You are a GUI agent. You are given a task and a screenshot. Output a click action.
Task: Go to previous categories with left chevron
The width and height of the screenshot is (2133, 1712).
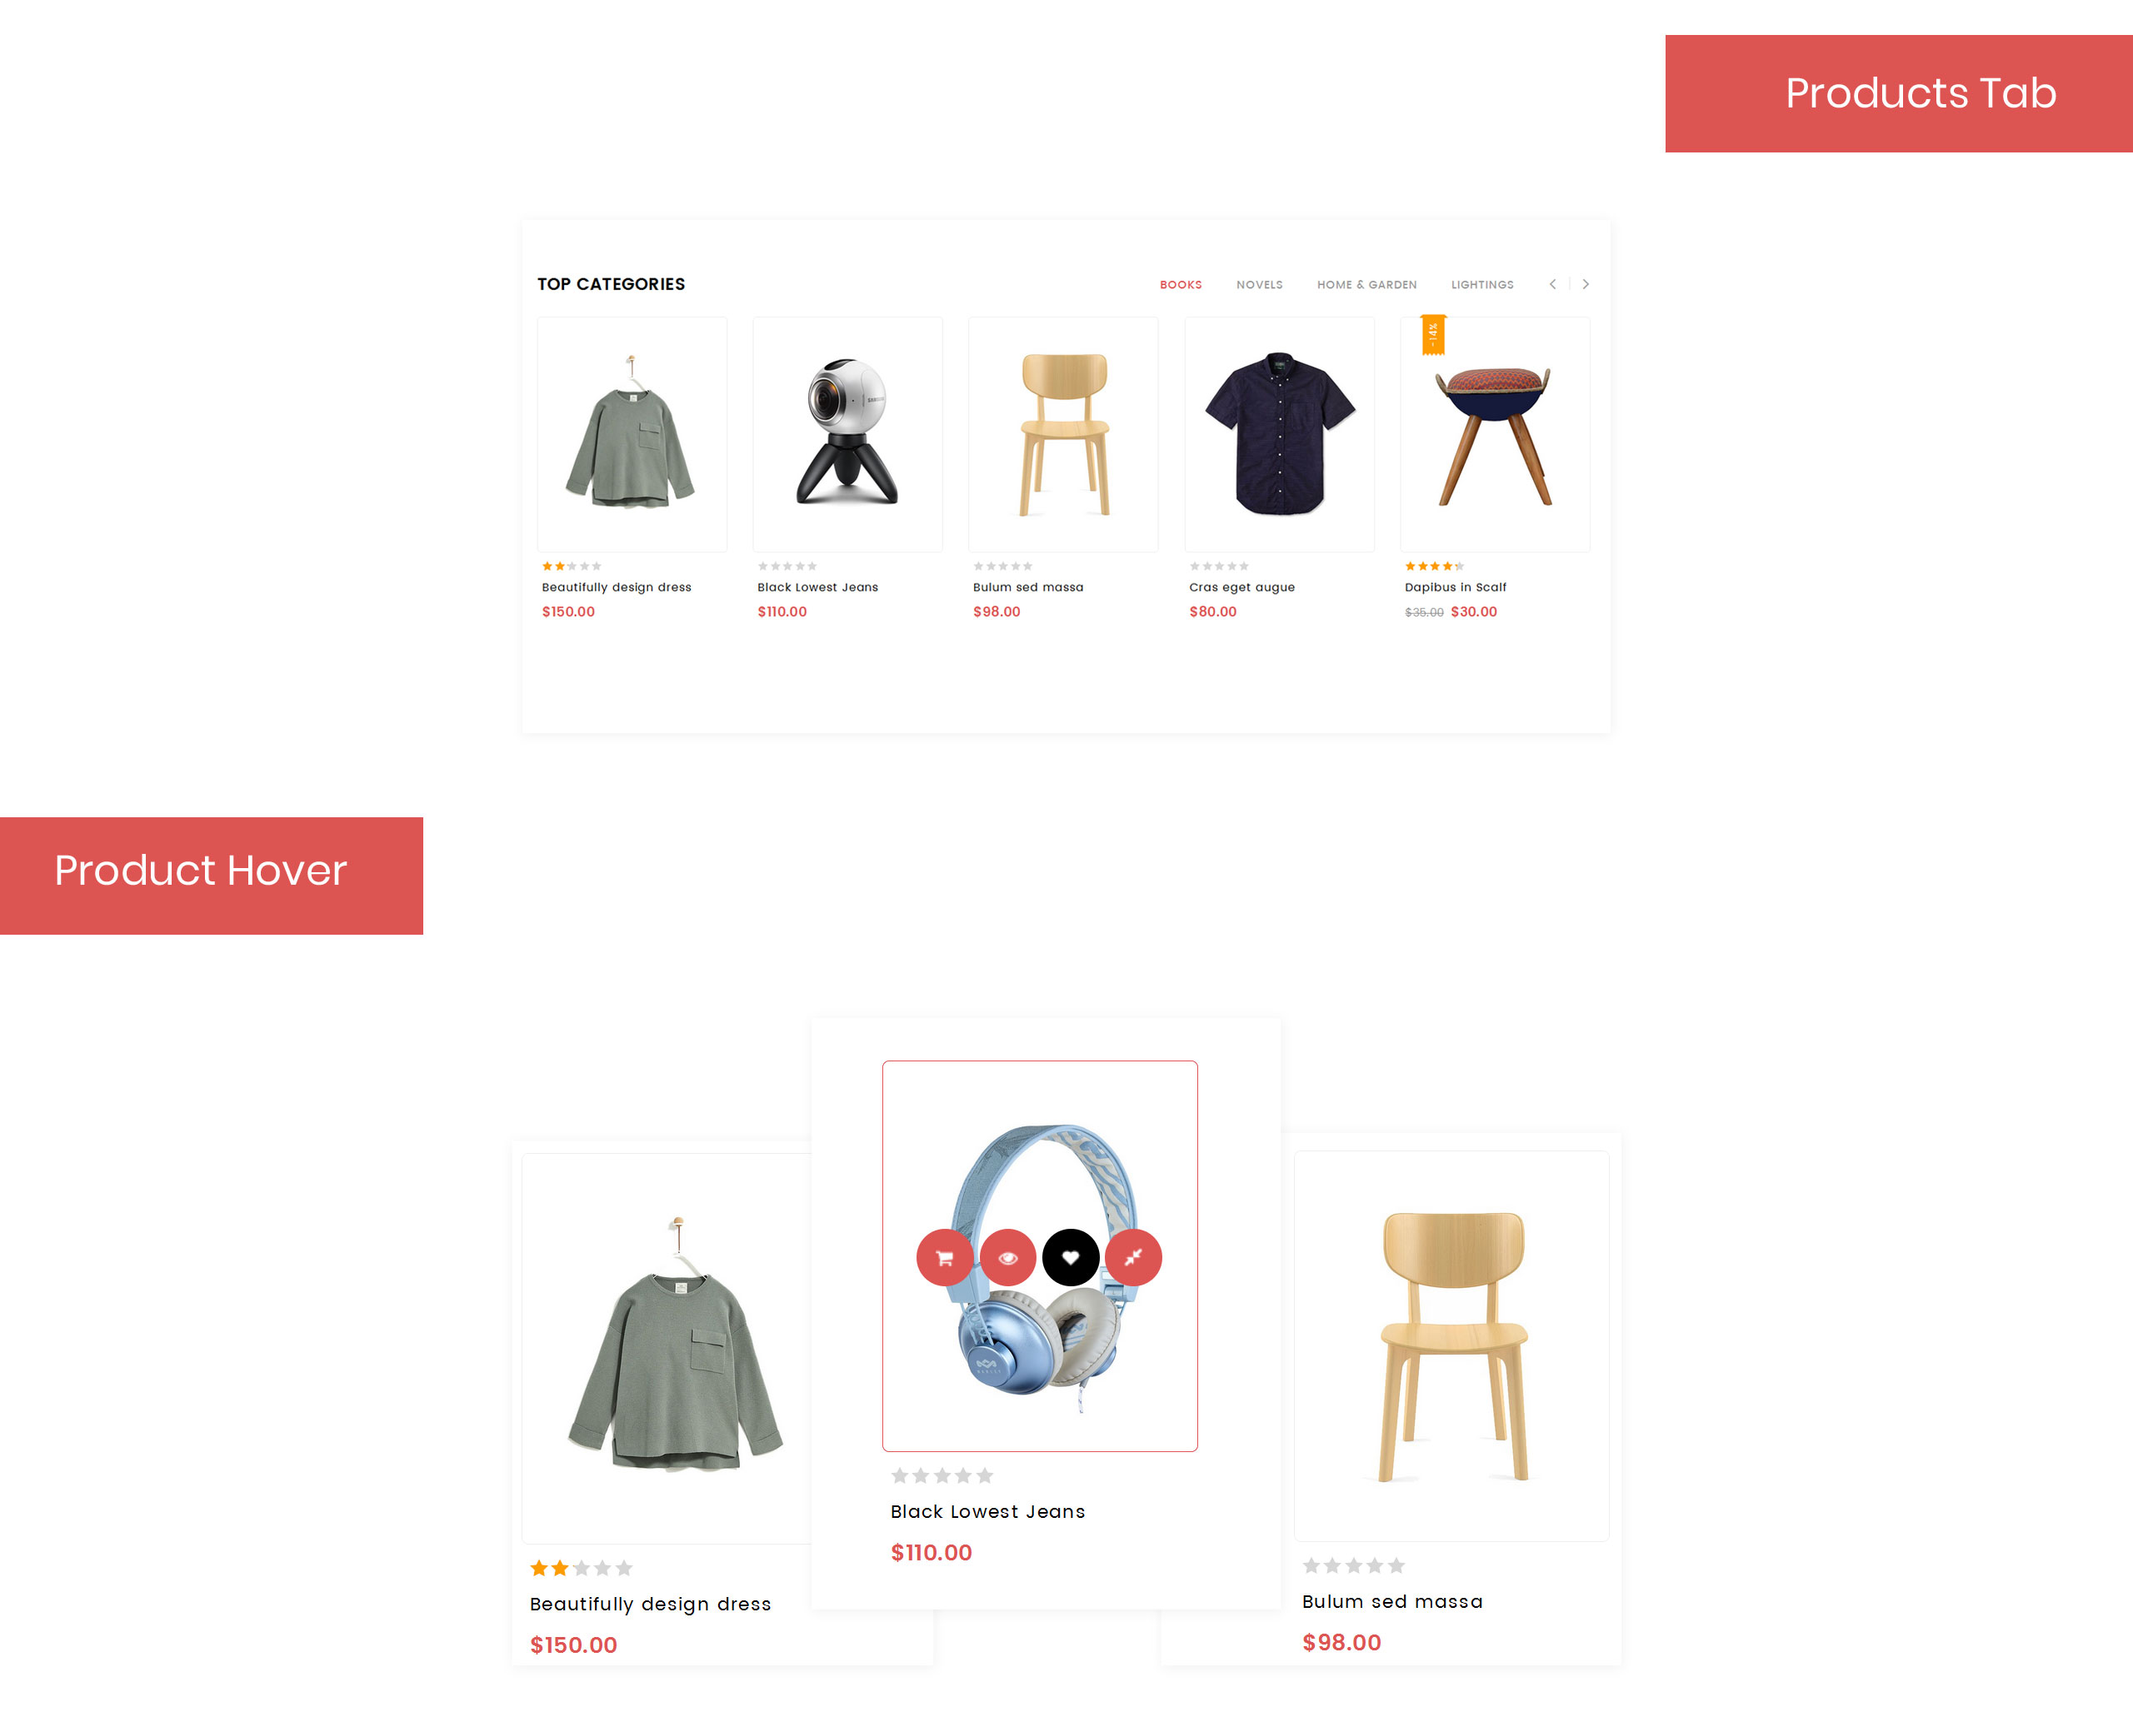1552,284
